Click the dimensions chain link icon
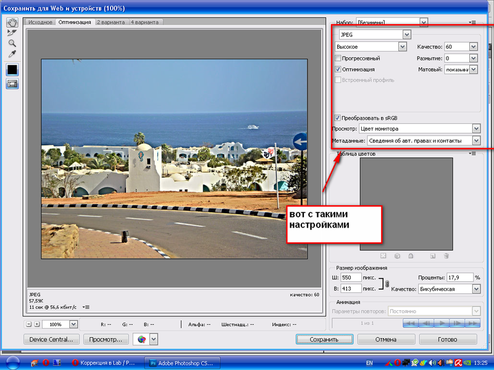The image size is (494, 370). (x=387, y=284)
